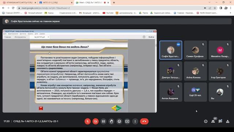
Task: Open the YouTube bookmark
Action: (x=108, y=13)
